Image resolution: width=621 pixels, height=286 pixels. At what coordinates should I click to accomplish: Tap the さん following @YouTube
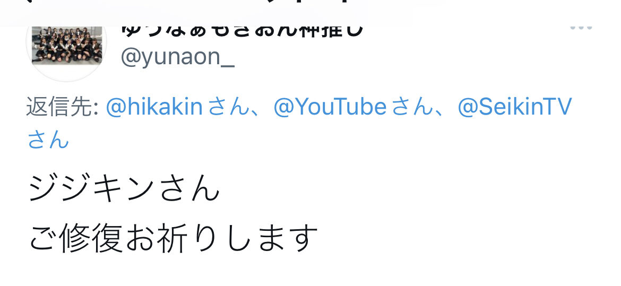[x=412, y=107]
